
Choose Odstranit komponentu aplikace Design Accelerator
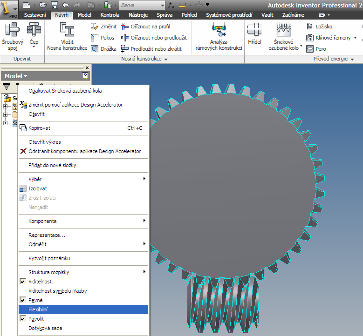(83, 151)
